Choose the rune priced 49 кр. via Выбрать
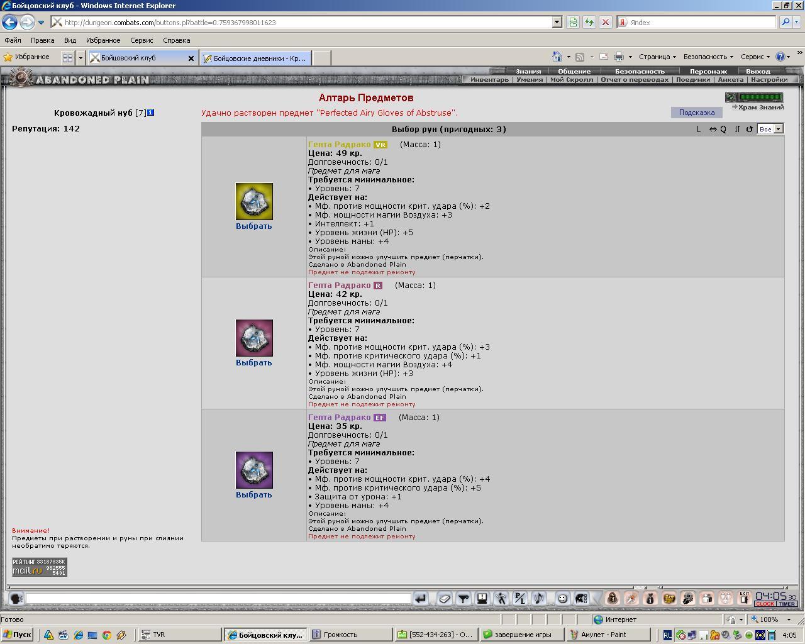This screenshot has height=644, width=805. (254, 226)
